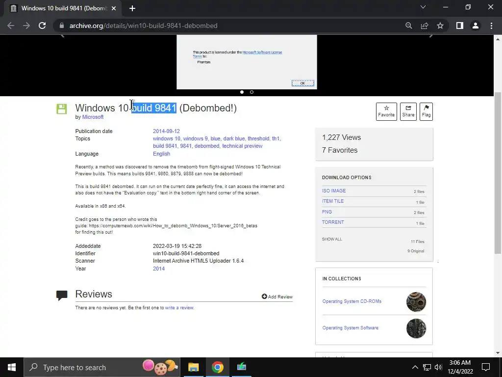Open the 2014-09-12 publication date link
Image resolution: width=502 pixels, height=377 pixels.
click(x=166, y=131)
